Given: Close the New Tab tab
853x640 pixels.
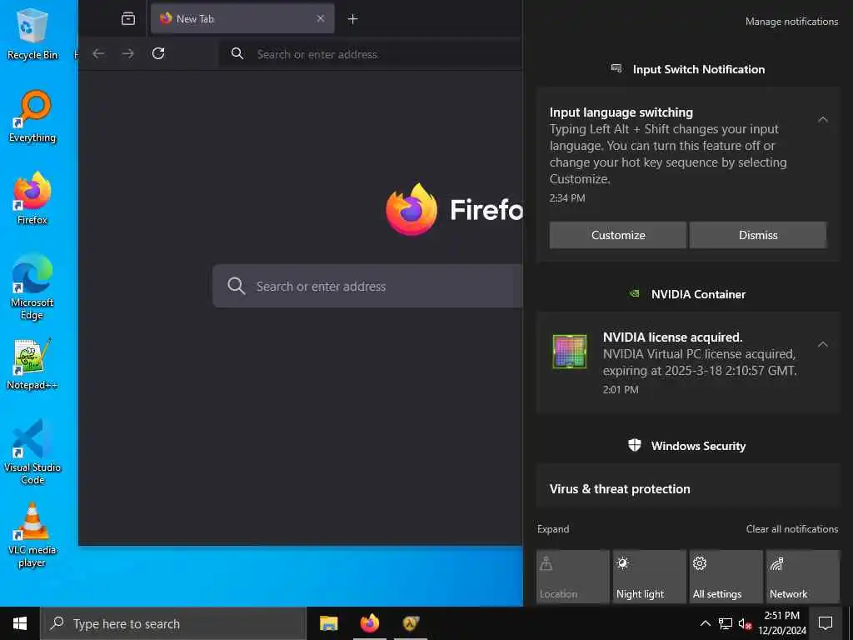Looking at the screenshot, I should click(x=321, y=18).
